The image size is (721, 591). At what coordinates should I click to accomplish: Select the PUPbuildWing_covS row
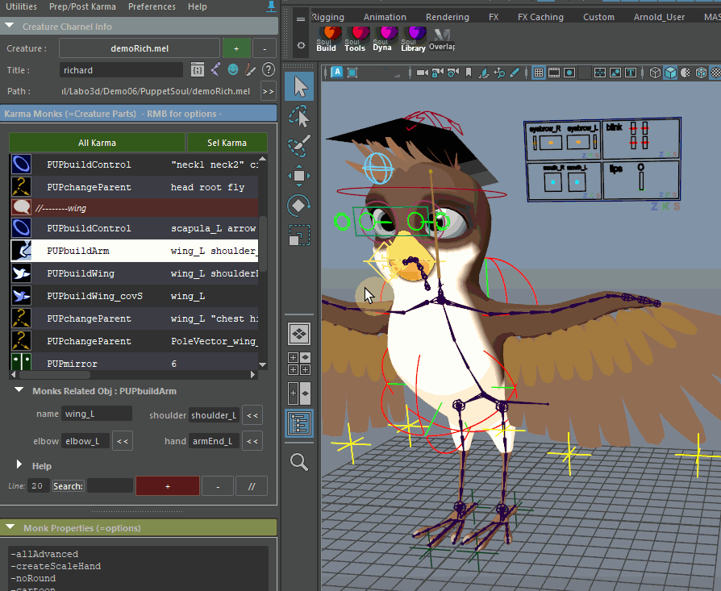click(134, 296)
